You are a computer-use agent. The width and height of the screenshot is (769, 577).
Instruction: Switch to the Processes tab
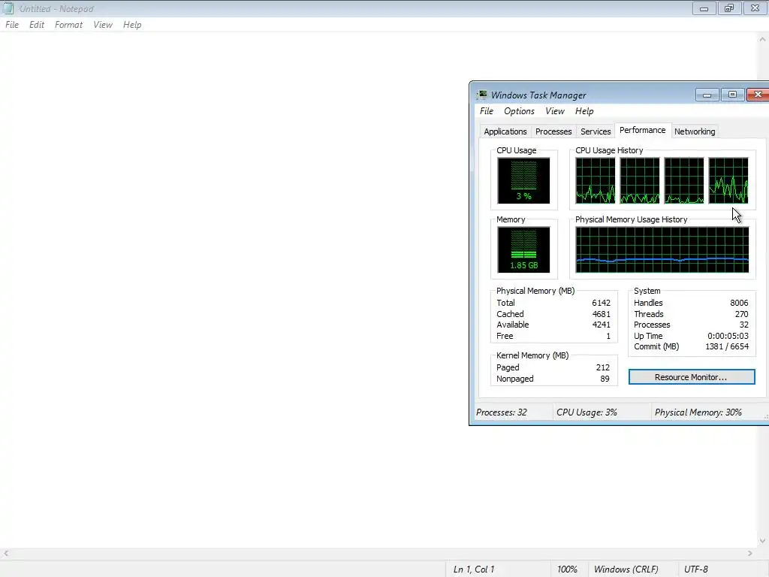553,131
